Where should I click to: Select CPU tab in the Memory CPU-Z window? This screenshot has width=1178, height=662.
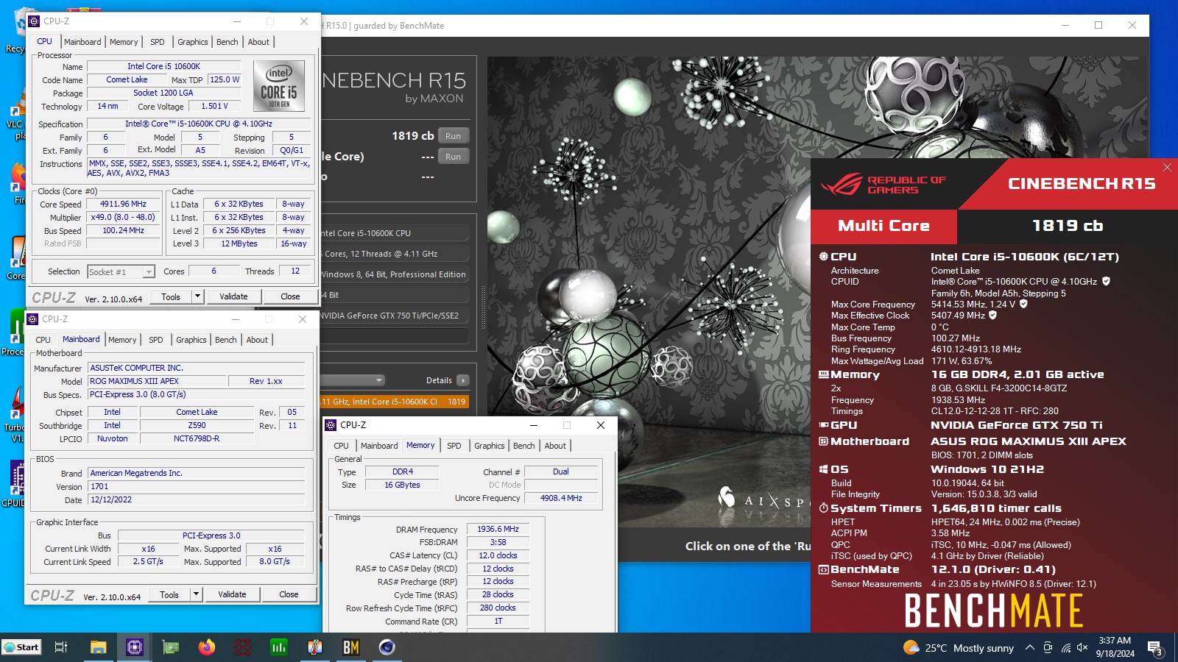[x=342, y=446]
